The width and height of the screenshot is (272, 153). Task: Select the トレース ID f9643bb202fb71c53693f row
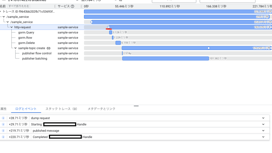136,12
